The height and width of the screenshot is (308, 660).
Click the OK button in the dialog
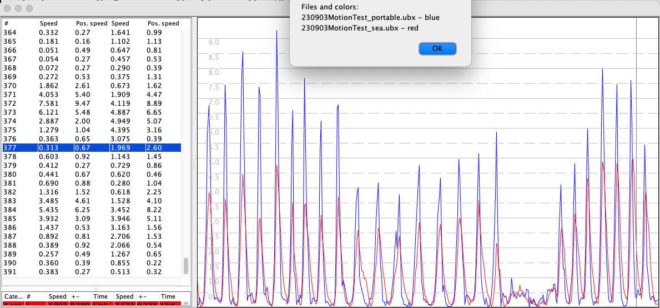[437, 48]
